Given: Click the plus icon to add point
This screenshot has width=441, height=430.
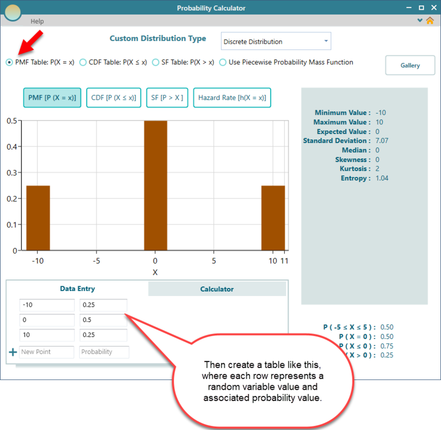Looking at the screenshot, I should coord(13,352).
